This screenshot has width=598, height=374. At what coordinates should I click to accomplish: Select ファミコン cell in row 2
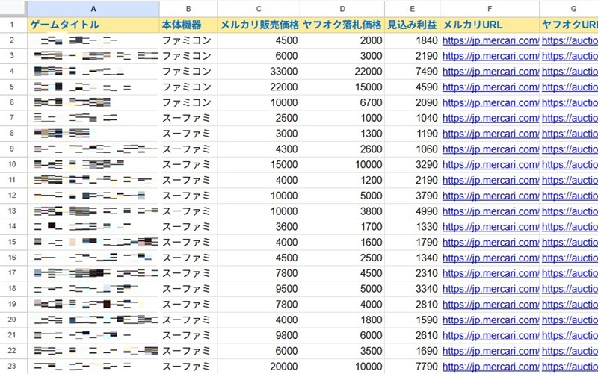point(188,40)
